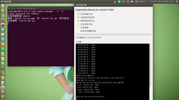Launch Firefox from the dock

pos(3,20)
